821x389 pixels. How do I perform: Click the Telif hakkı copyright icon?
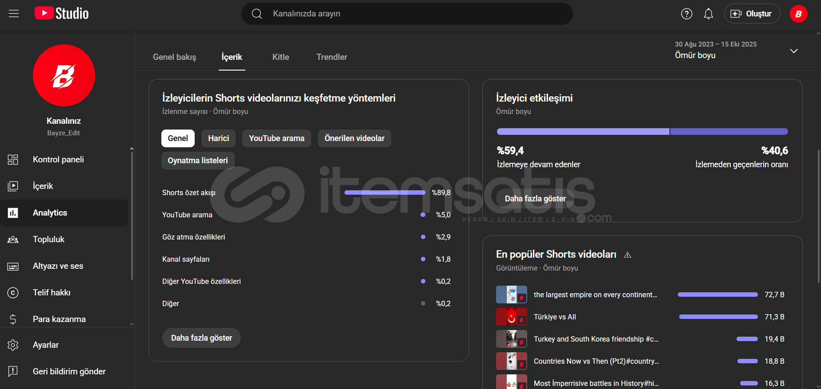click(13, 293)
